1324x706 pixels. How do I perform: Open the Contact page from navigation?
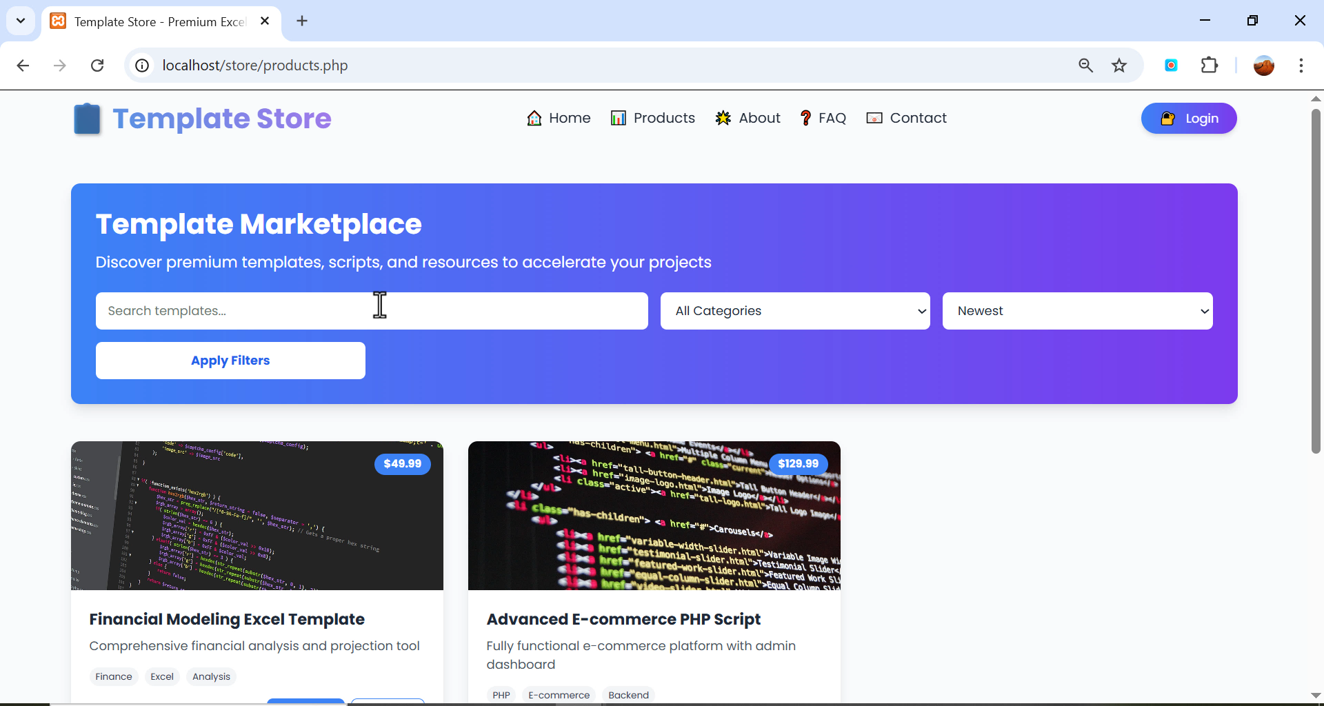pos(919,118)
